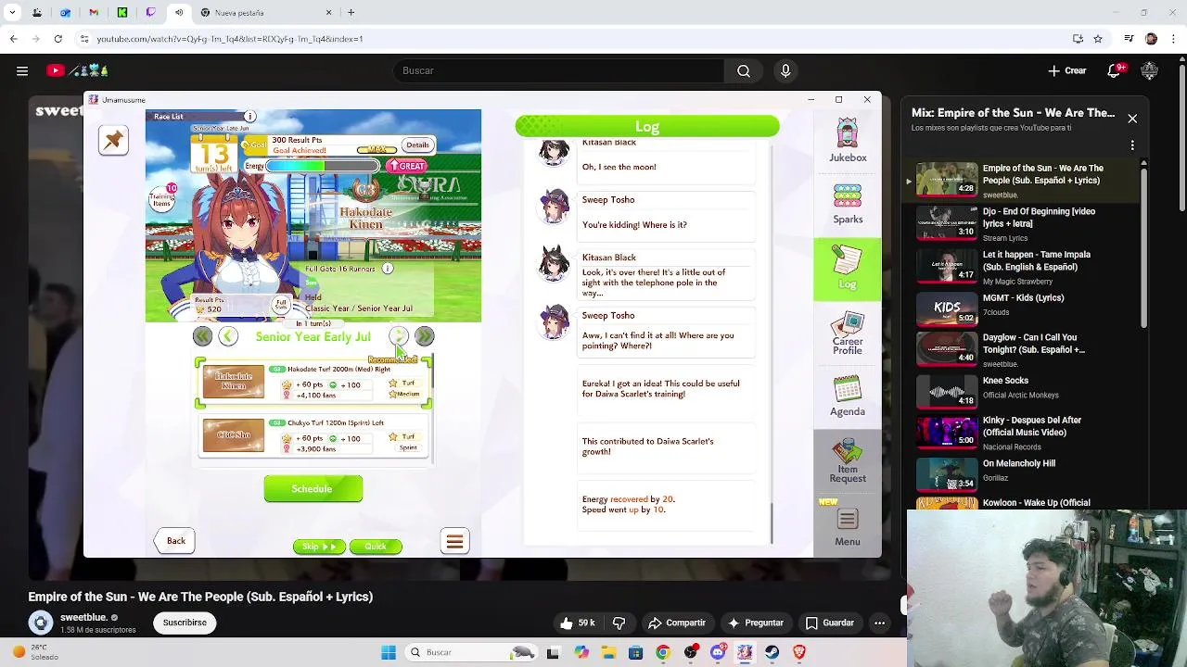
Task: Open more actions menu under video
Action: click(x=879, y=623)
